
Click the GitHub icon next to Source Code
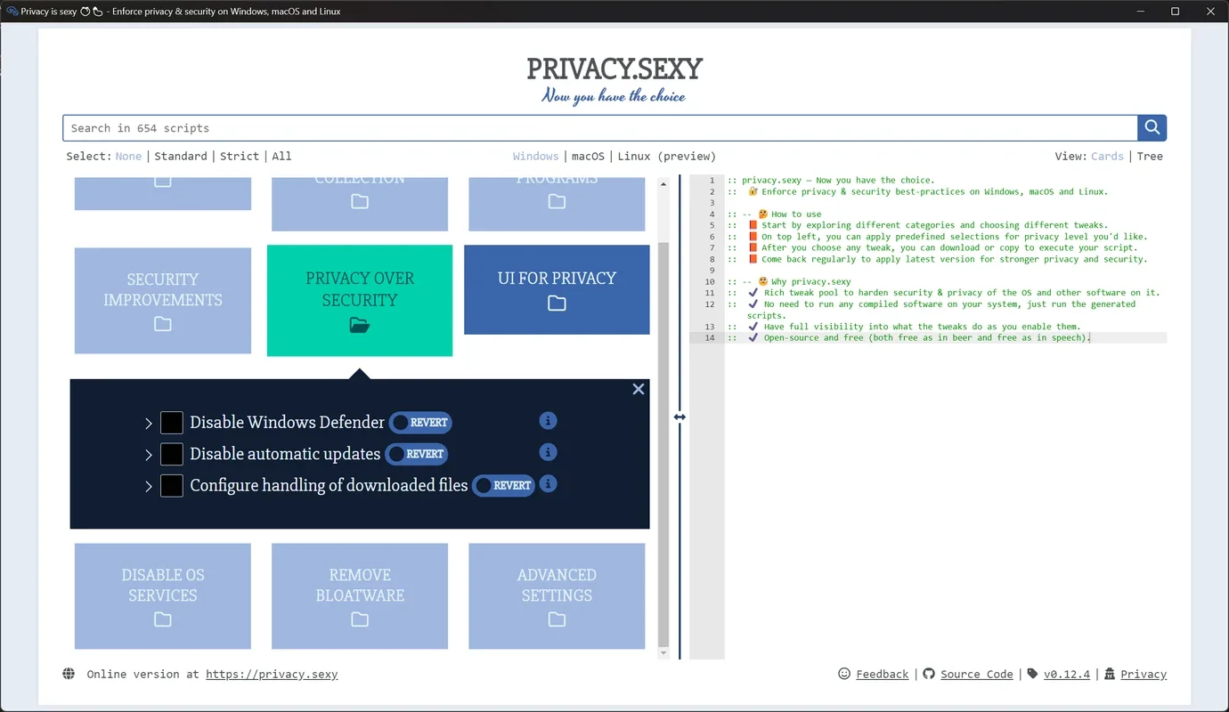point(929,674)
